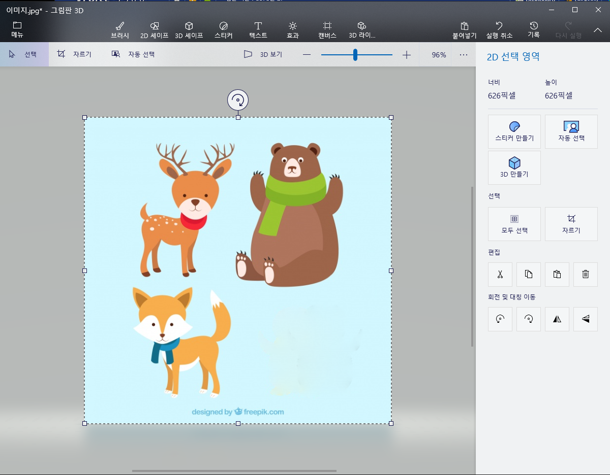Image resolution: width=610 pixels, height=475 pixels.
Task: Open the 기록 history panel
Action: (x=534, y=30)
